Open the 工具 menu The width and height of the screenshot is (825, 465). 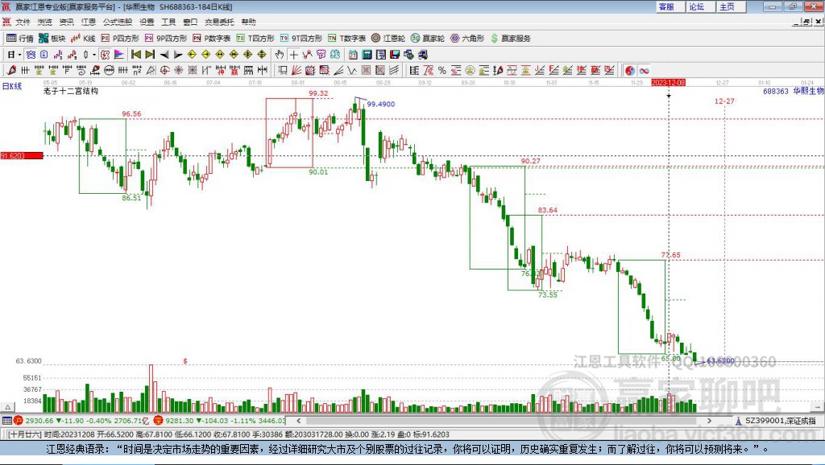168,22
